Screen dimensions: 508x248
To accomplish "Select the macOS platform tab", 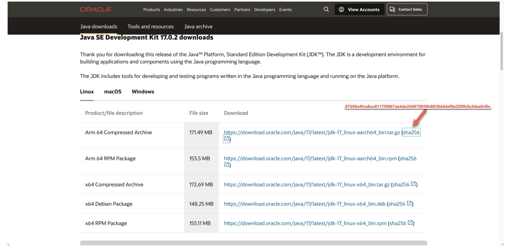I will 113,92.
